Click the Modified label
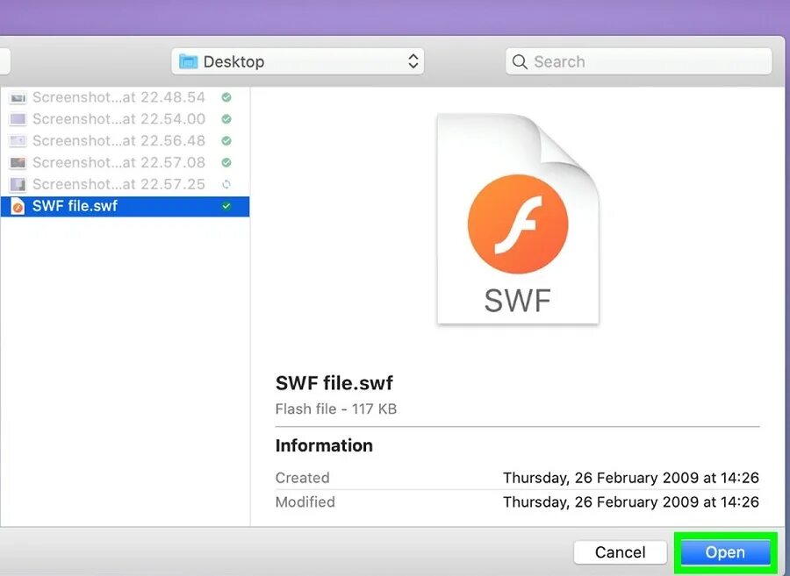Image resolution: width=790 pixels, height=576 pixels. pos(305,501)
